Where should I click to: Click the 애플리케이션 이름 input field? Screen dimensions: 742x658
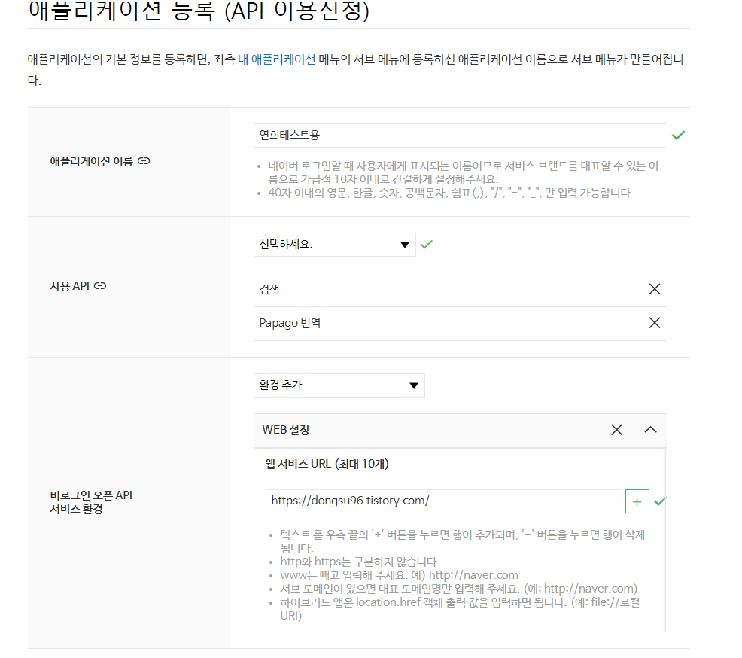[x=461, y=136]
